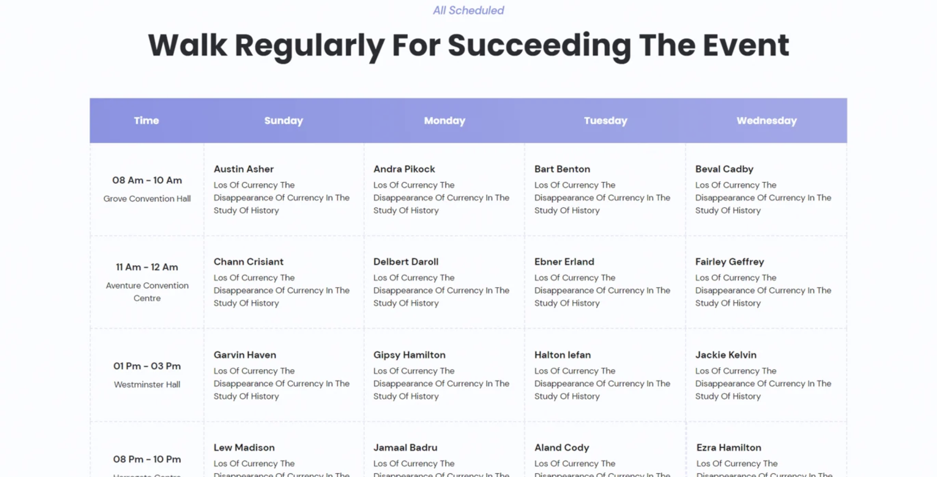Open Chann Crisiant's session
The image size is (937, 477).
pos(248,262)
